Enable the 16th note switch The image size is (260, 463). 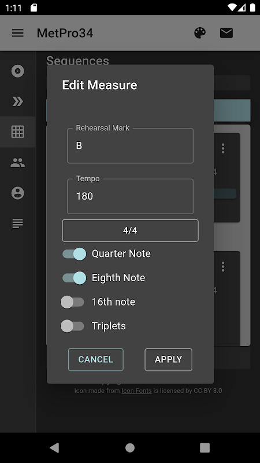tap(73, 302)
